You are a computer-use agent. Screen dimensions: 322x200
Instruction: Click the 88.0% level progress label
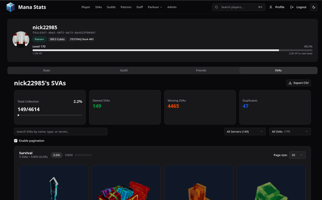308,47
